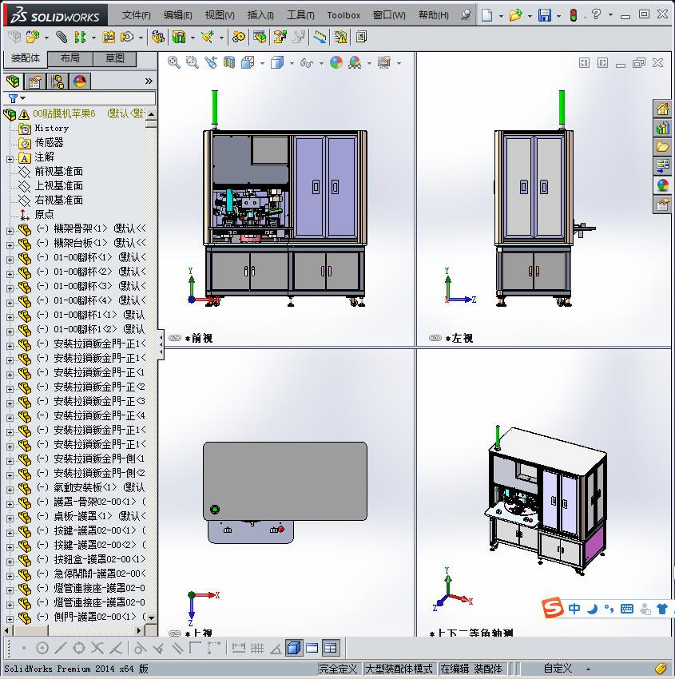Viewport: 675px width, 679px height.
Task: Open Design Library in task pane
Action: [x=662, y=128]
